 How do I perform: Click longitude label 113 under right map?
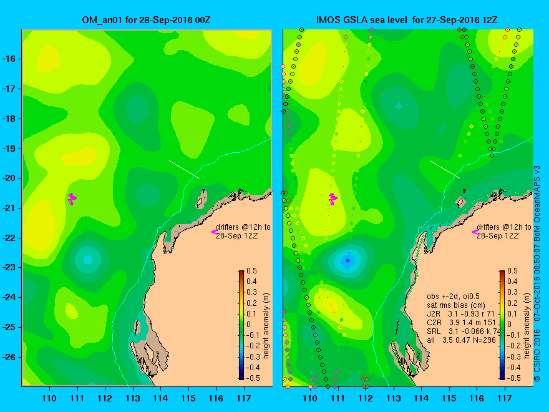click(x=393, y=398)
